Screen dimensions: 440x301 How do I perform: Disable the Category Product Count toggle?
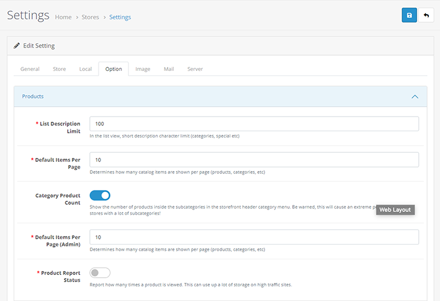tap(100, 196)
